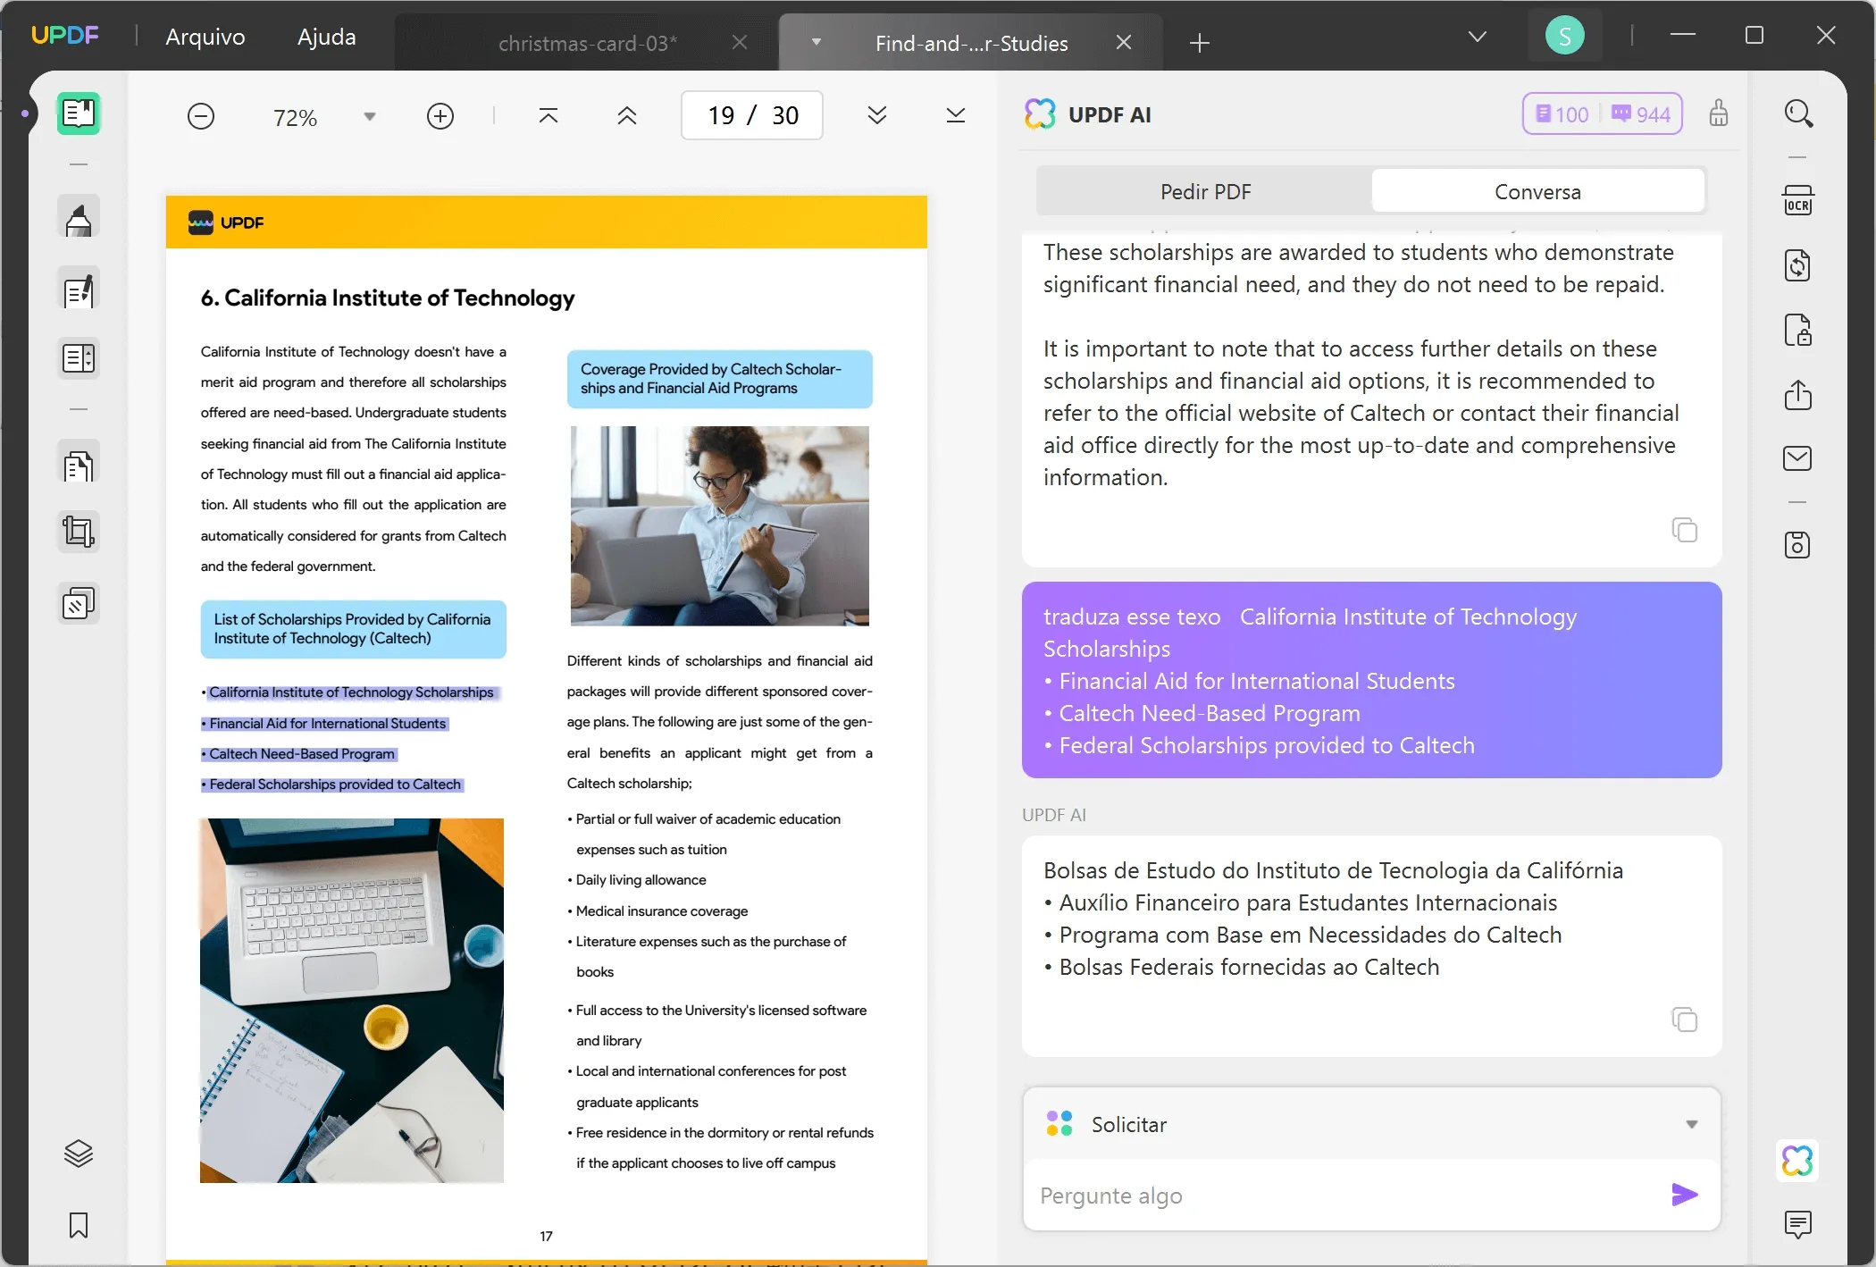The image size is (1876, 1267).
Task: Open the watermark and background tool
Action: (x=79, y=604)
